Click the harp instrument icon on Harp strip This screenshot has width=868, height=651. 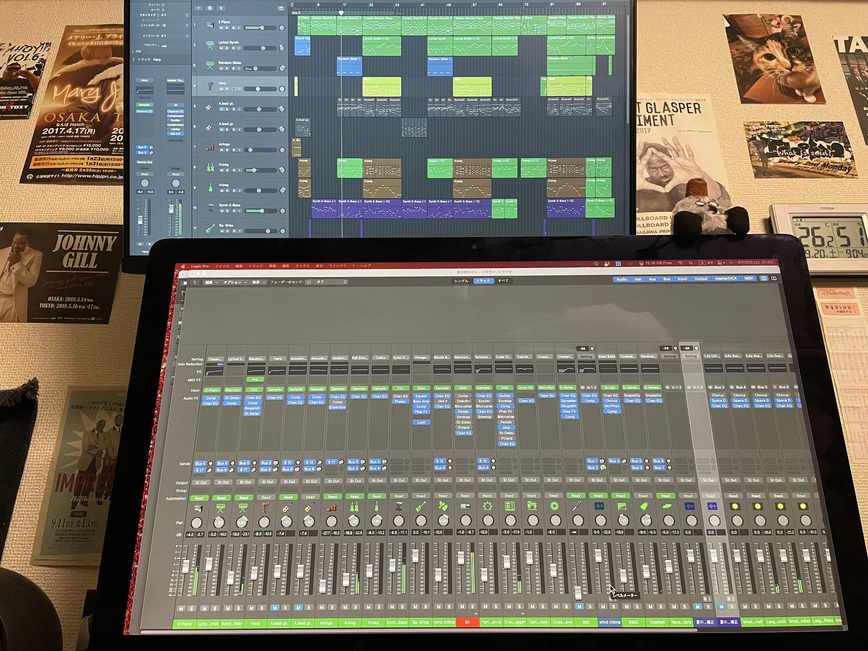pos(265,508)
